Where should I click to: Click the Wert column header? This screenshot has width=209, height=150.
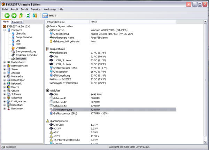(133, 22)
